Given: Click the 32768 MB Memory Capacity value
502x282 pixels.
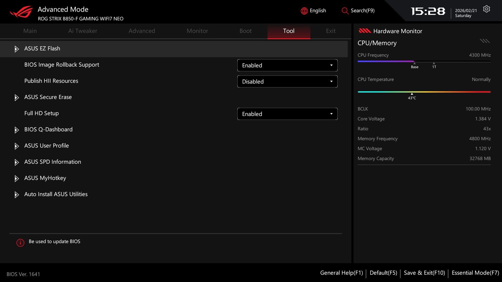Looking at the screenshot, I should (480, 158).
